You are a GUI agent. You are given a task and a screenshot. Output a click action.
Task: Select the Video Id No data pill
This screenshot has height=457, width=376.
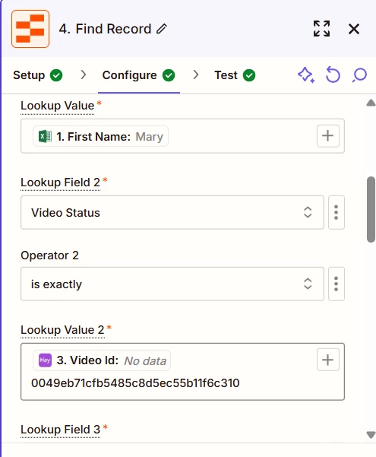click(102, 360)
